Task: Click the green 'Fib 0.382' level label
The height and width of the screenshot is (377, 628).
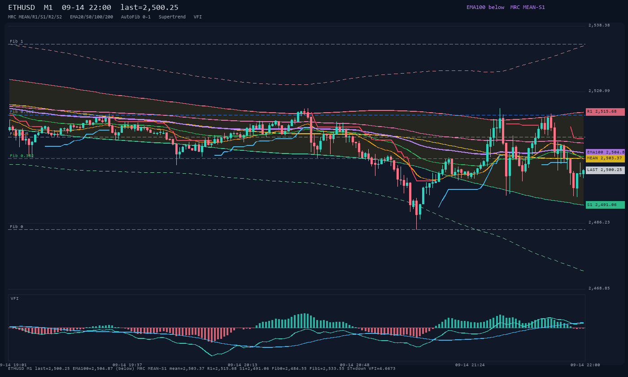Action: [x=22, y=156]
